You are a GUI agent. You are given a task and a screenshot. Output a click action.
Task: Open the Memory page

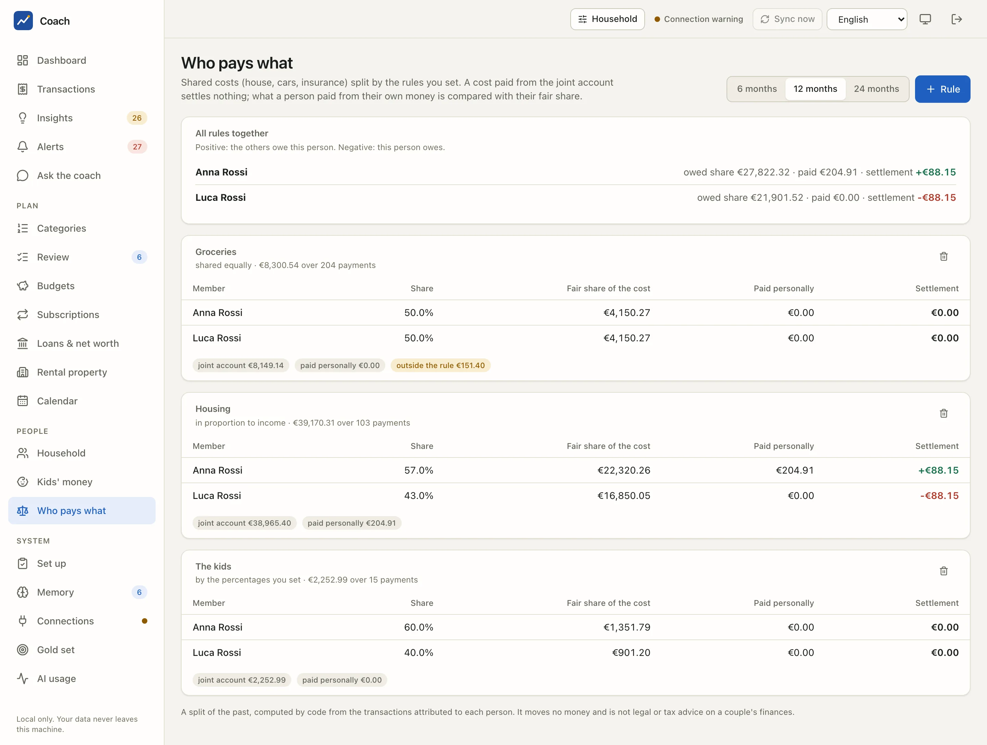point(82,593)
